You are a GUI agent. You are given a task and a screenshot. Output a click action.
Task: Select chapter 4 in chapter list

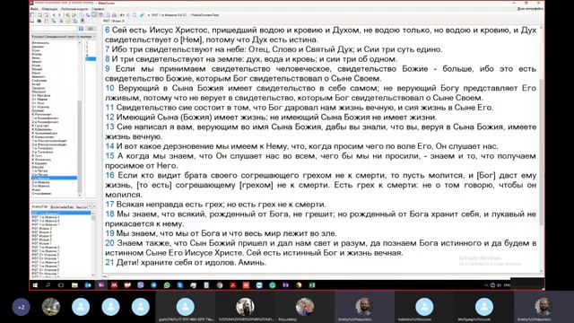coord(87,55)
